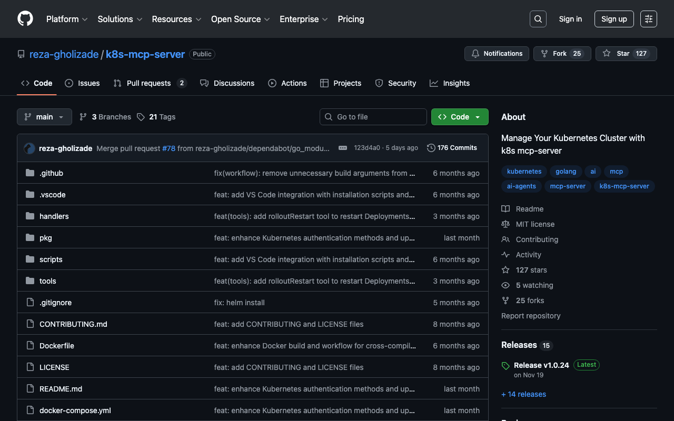Click the appearance settings sliders icon
This screenshot has width=674, height=421.
pyautogui.click(x=648, y=19)
